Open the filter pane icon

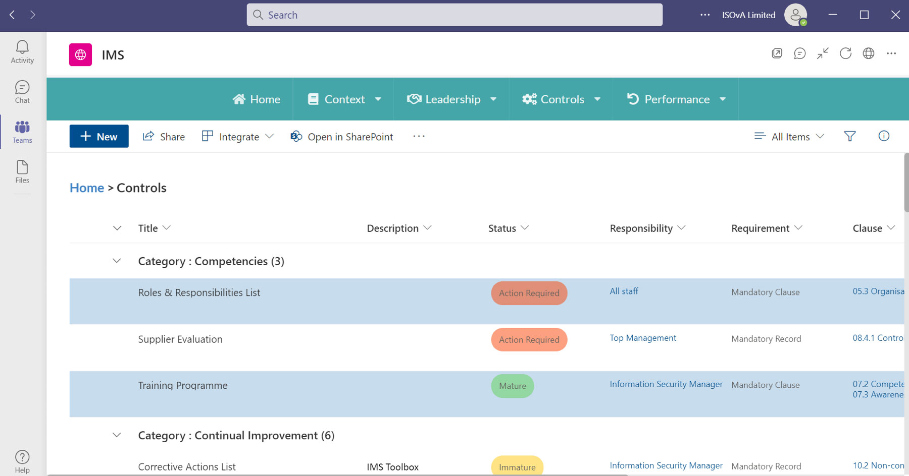pos(850,136)
